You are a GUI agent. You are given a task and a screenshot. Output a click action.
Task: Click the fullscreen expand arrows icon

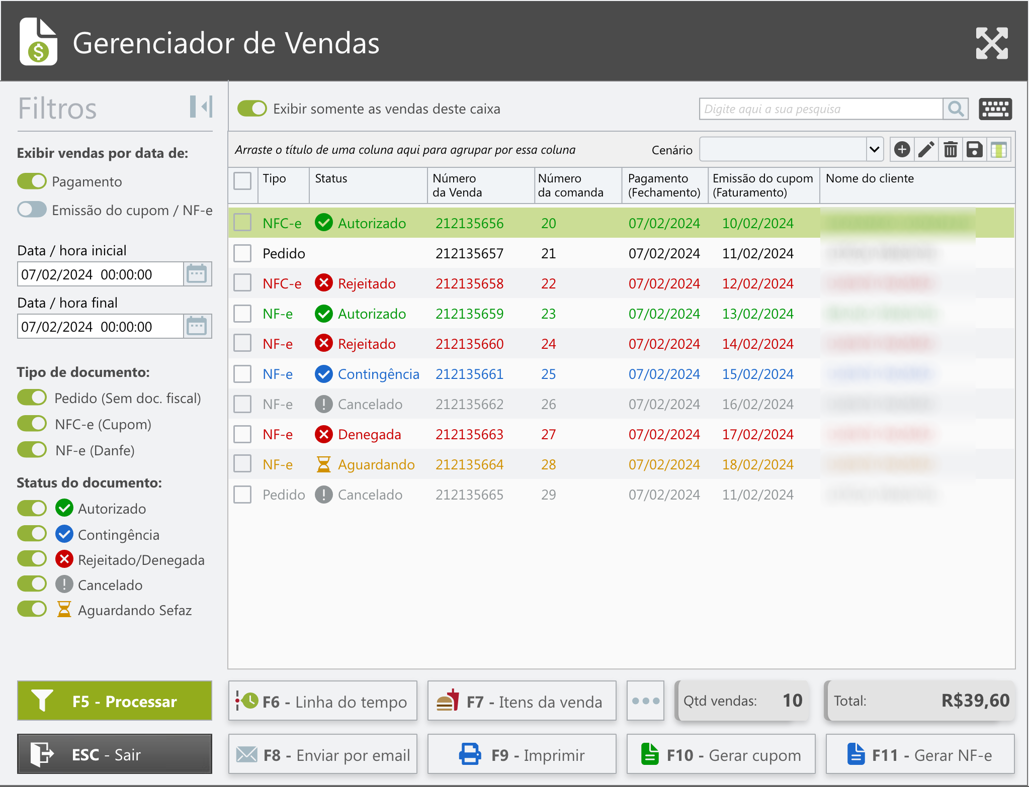point(991,43)
